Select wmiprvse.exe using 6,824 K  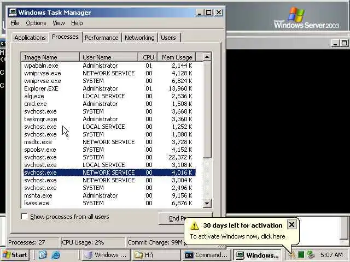coord(109,81)
